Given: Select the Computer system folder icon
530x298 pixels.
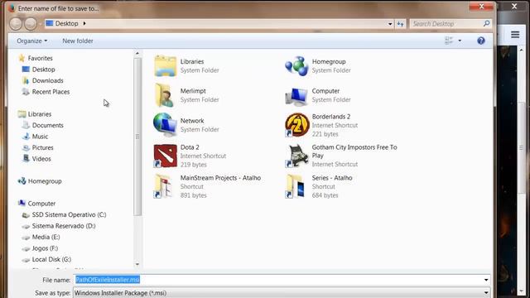Looking at the screenshot, I should click(296, 96).
